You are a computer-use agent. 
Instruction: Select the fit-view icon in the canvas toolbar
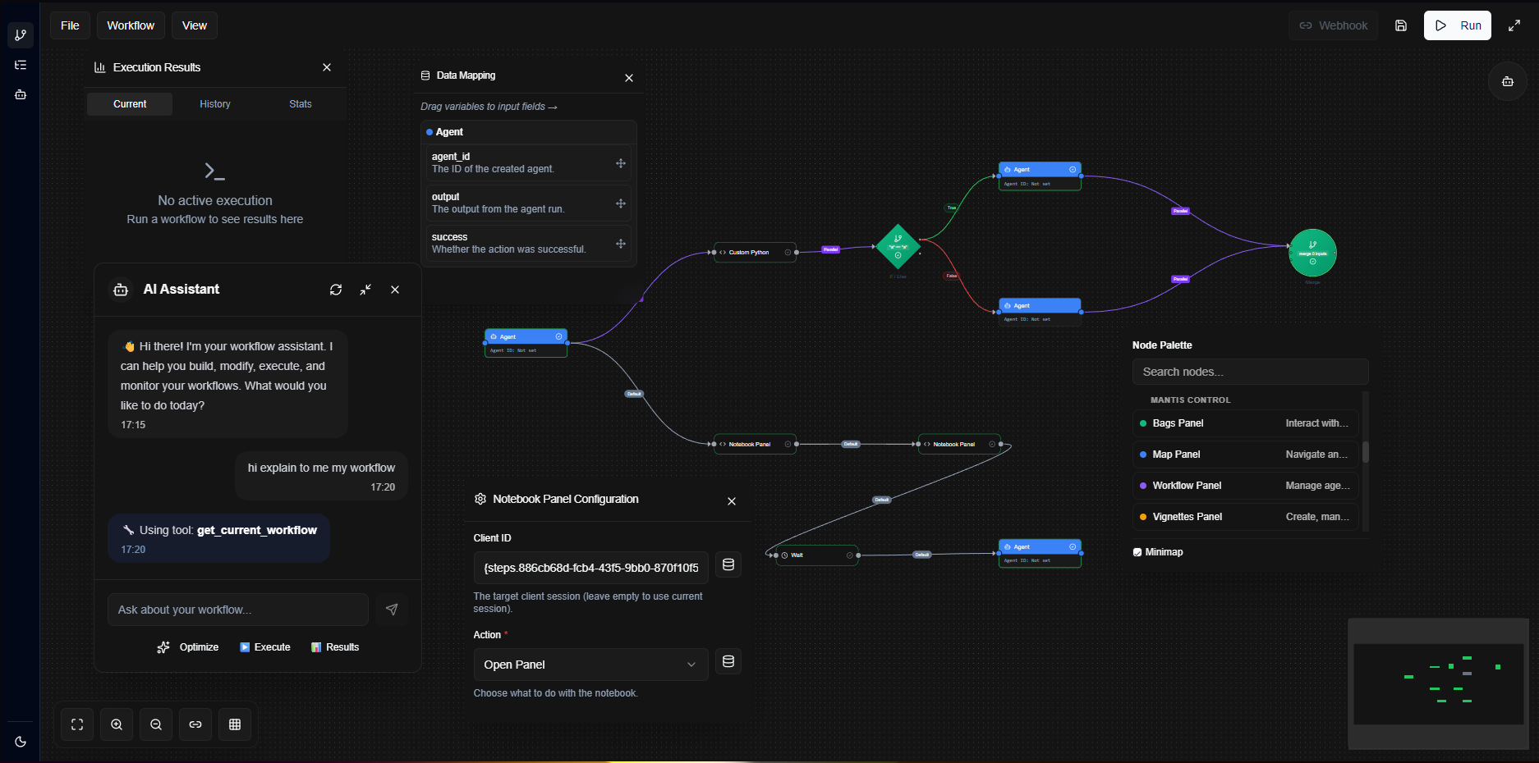pos(76,724)
